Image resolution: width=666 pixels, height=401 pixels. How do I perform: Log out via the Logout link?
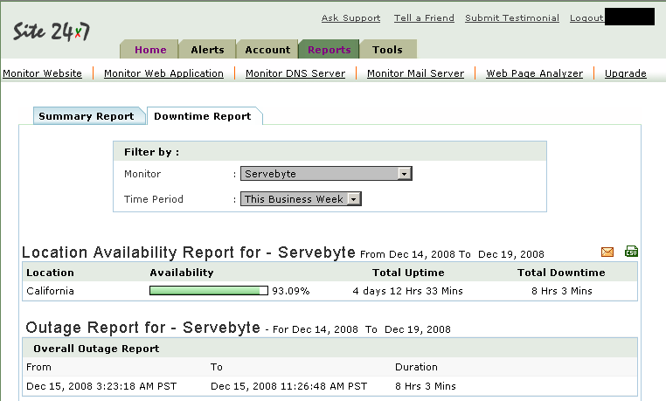pyautogui.click(x=586, y=17)
